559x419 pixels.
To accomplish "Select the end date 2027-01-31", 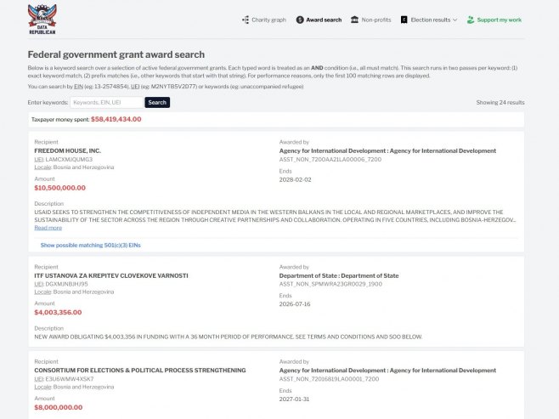I will pyautogui.click(x=294, y=399).
